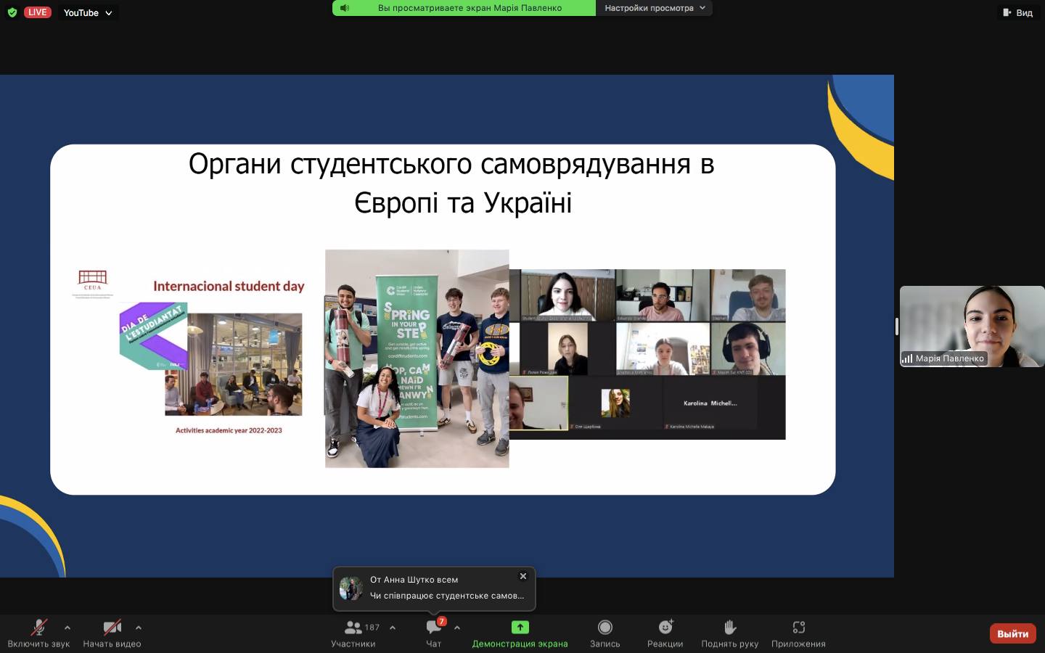The image size is (1045, 653).
Task: Click the Record icon in toolbar
Action: (605, 628)
